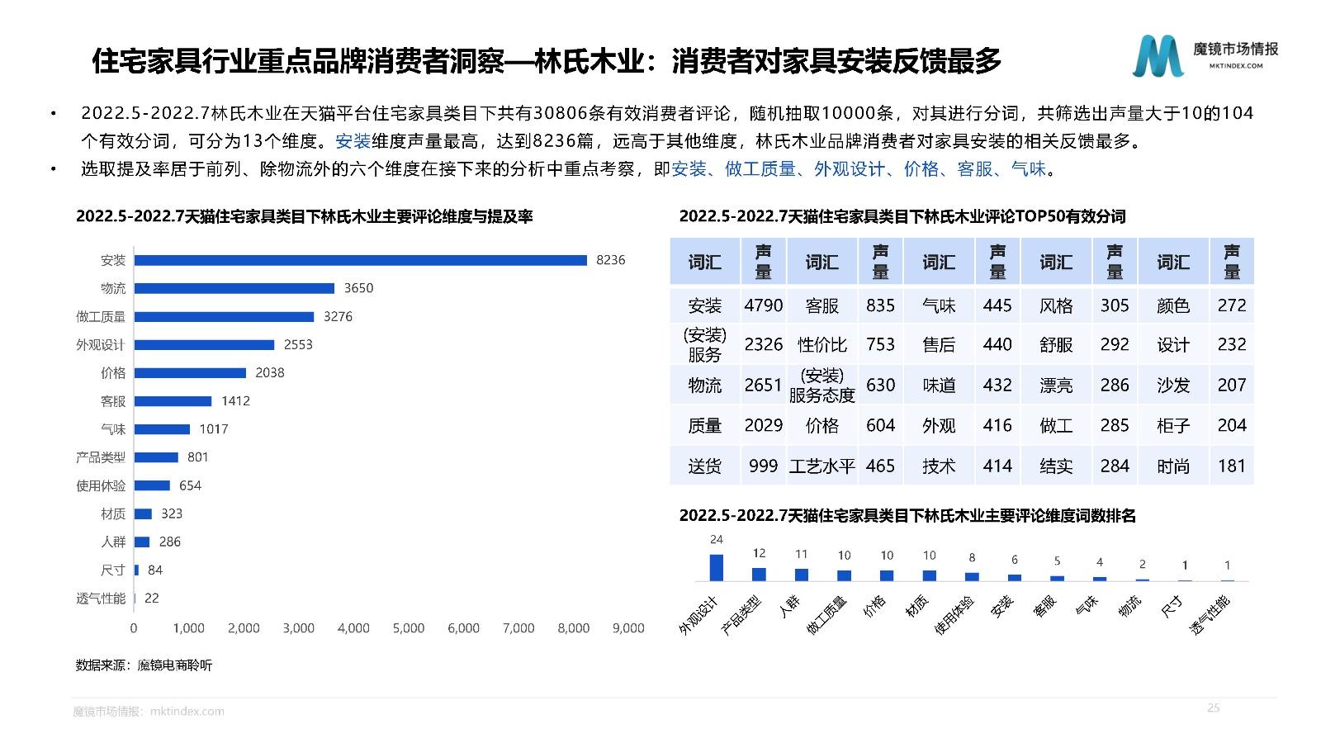Select the 做工质量 bar valued 3276

pos(225,316)
